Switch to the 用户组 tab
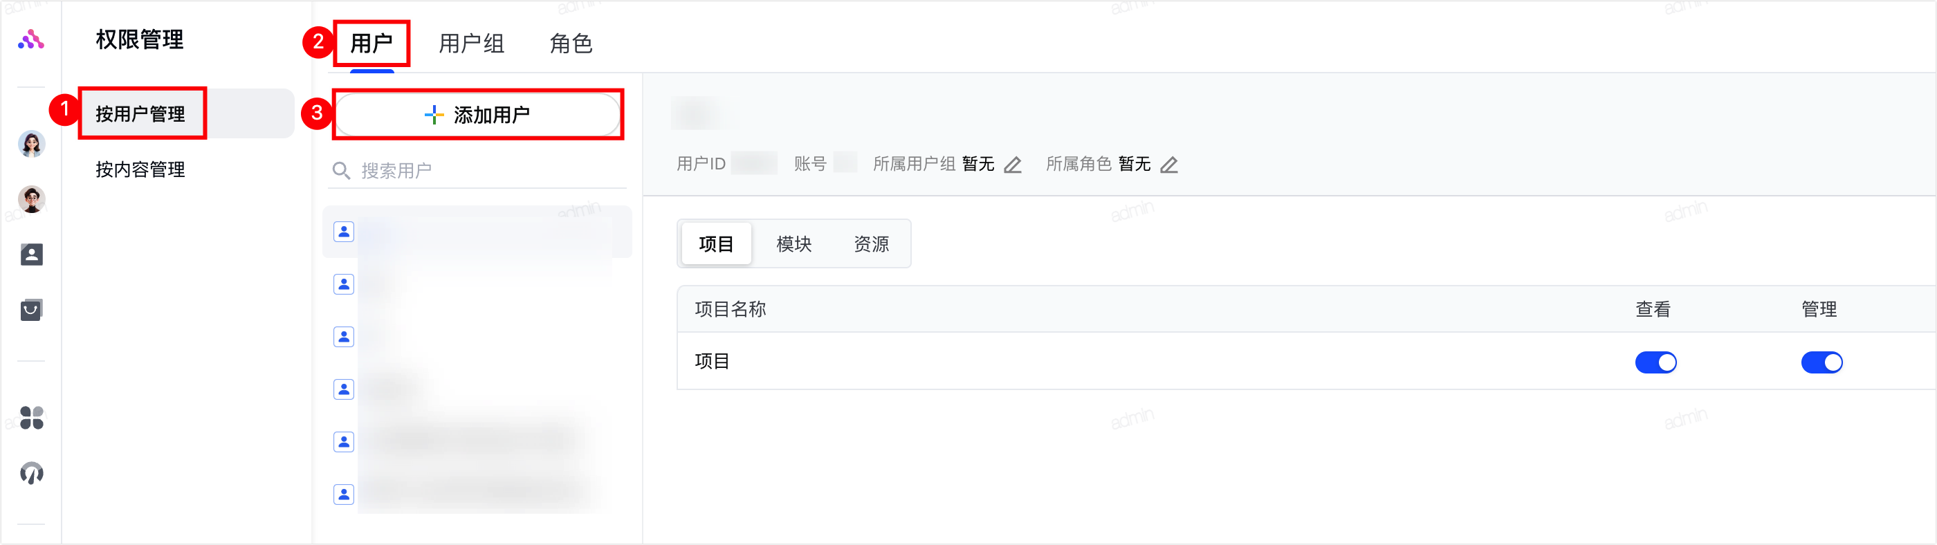Viewport: 1937px width, 545px height. 472,44
